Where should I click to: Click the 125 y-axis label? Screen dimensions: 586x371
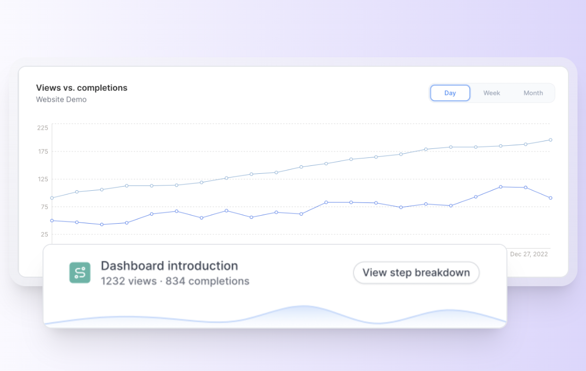[42, 179]
